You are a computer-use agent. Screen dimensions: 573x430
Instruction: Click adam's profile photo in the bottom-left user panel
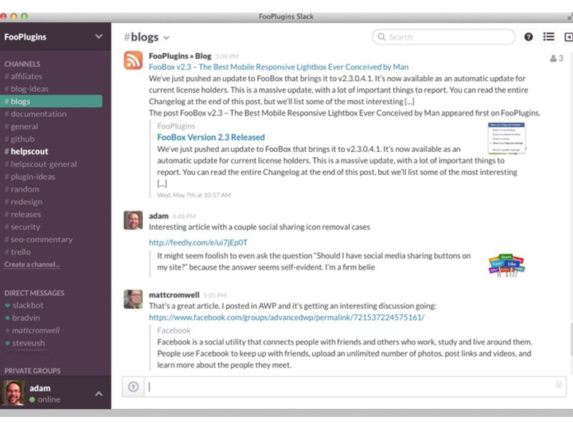13,392
